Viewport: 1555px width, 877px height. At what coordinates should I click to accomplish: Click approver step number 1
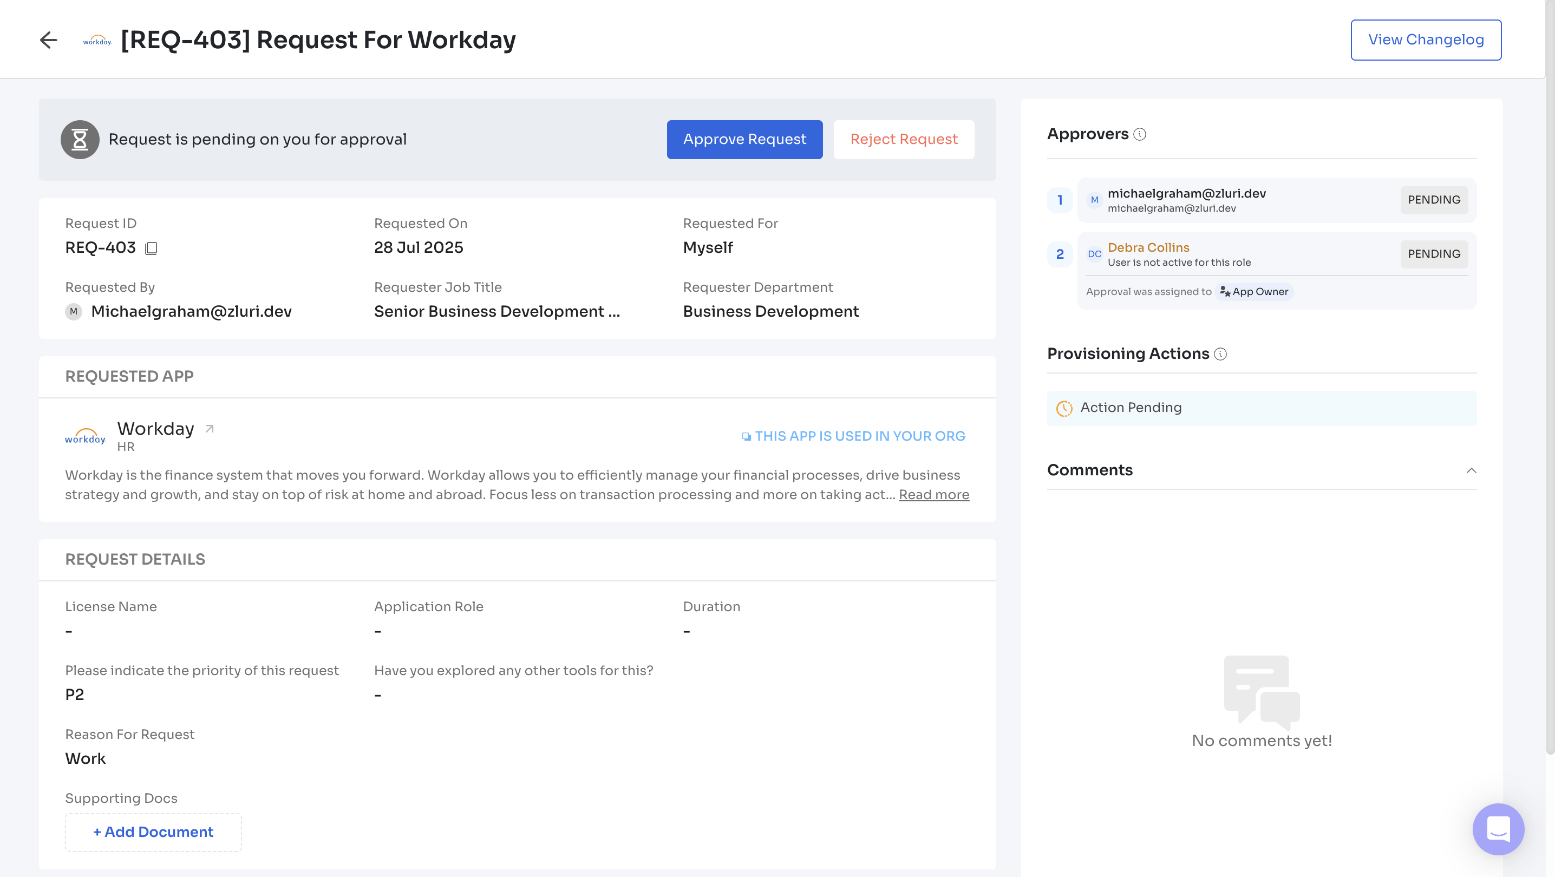1060,200
